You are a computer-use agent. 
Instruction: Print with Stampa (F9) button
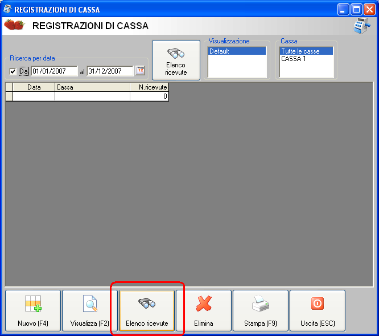(261, 310)
